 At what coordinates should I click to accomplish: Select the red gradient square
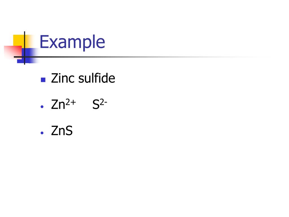[13, 52]
